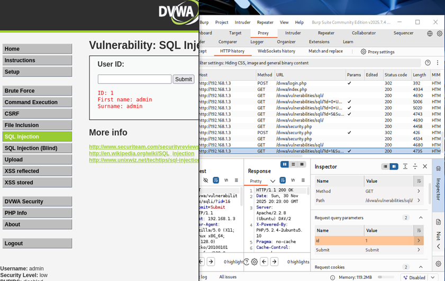The height and width of the screenshot is (281, 445).
Task: Open the side strip settings gear
Action: tap(439, 264)
